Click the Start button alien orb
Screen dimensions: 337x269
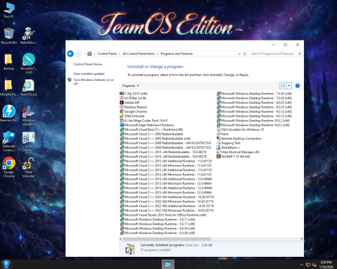6,264
